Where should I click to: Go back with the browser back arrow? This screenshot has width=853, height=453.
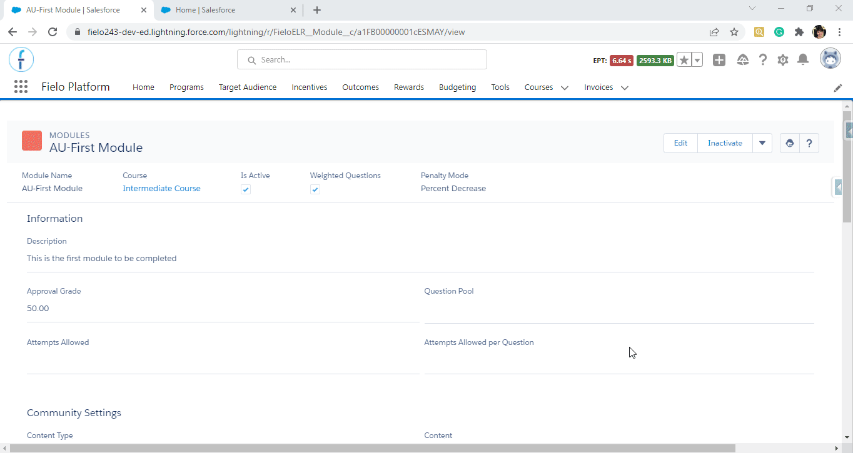coord(13,32)
